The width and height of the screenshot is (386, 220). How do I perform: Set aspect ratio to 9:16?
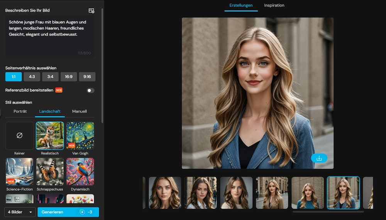87,77
